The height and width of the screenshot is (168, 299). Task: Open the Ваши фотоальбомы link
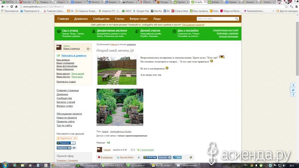click(67, 66)
